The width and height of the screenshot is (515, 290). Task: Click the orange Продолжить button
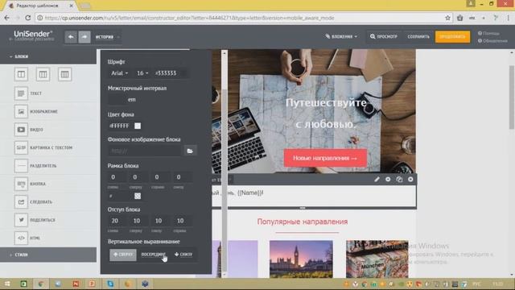pos(452,36)
